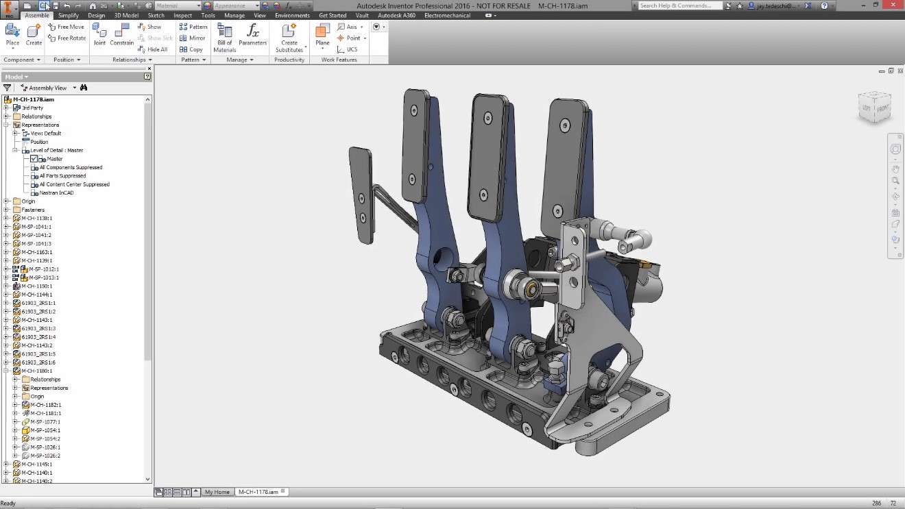
Task: Click the Place component tool
Action: (x=12, y=36)
